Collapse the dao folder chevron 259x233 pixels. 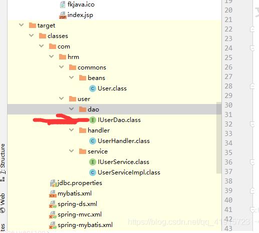coord(72,109)
